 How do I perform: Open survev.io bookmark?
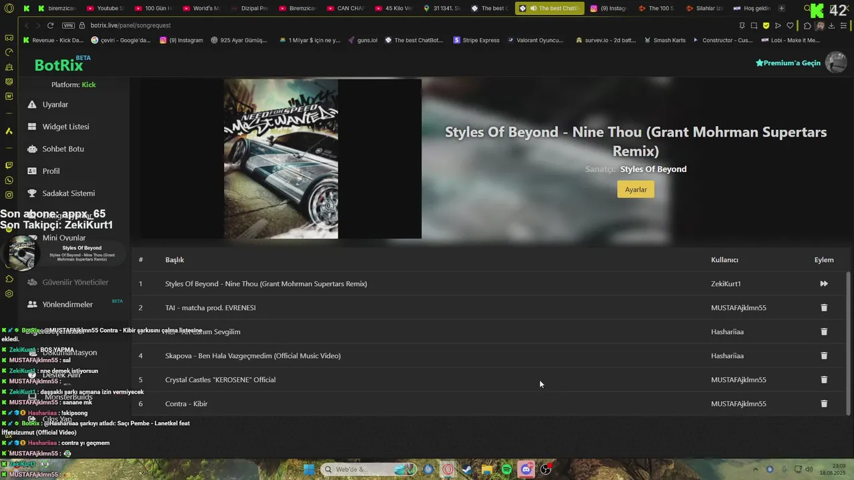606,40
